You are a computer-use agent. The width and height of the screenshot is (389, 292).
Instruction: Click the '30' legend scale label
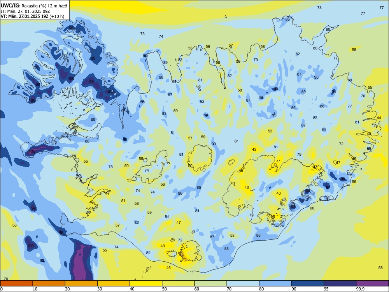[100, 289]
